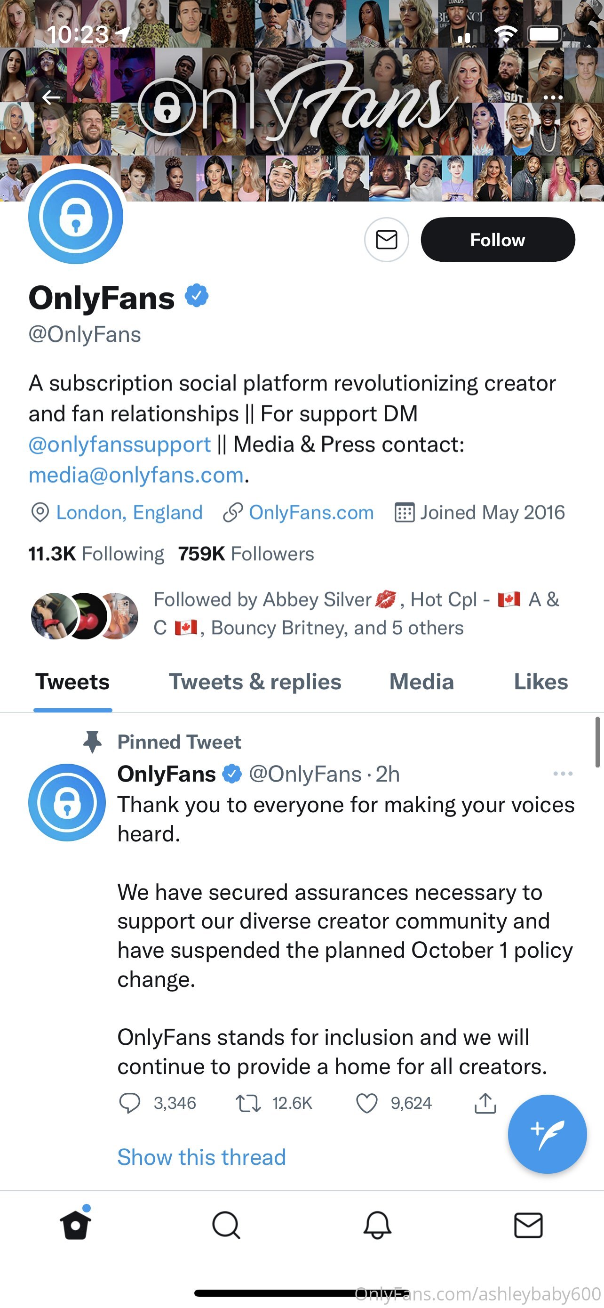The image size is (604, 1308).
Task: Switch to the Tweets & replies tab
Action: tap(255, 682)
